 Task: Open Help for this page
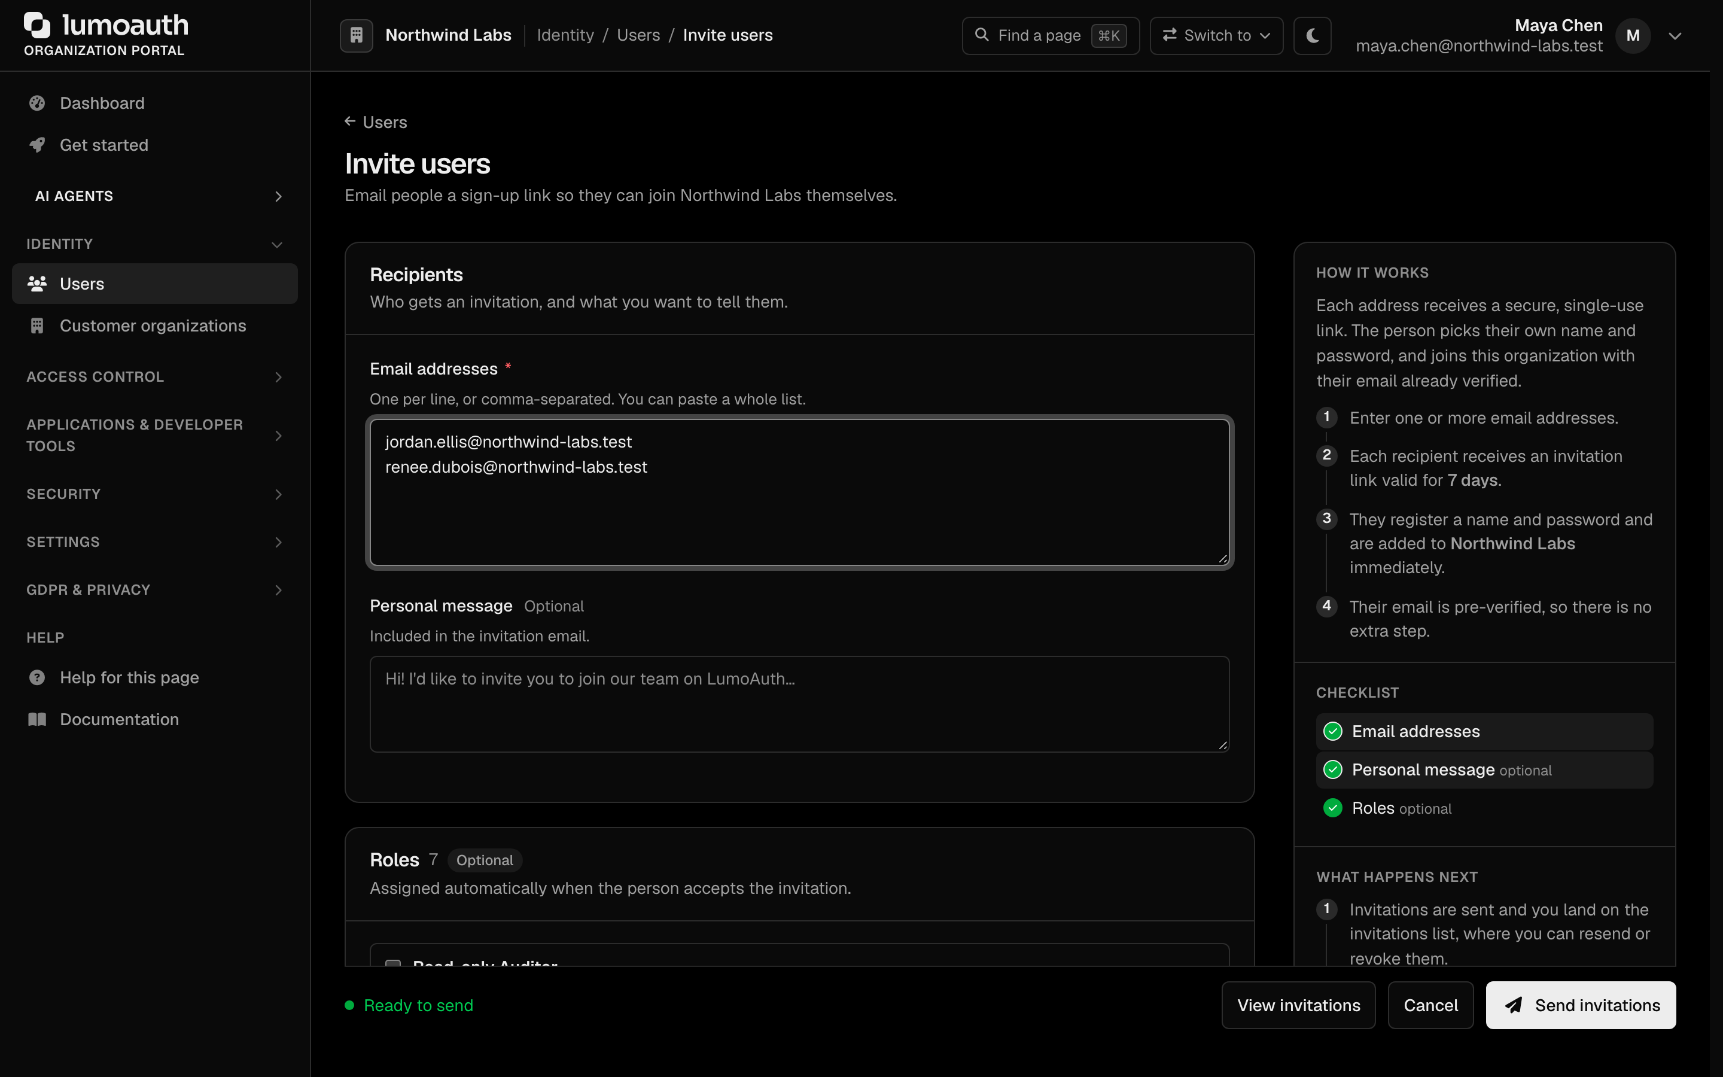click(x=154, y=677)
